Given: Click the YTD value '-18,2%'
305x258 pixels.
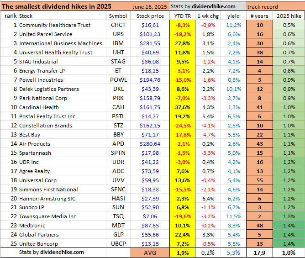Looking at the screenshot, I should (x=183, y=34).
